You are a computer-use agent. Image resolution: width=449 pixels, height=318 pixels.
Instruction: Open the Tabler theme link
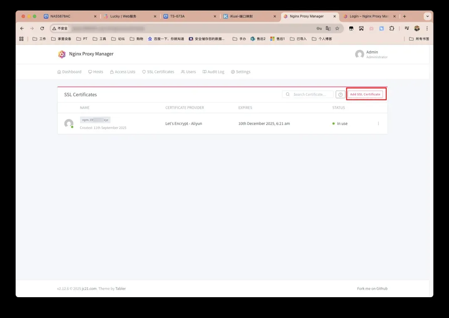pyautogui.click(x=121, y=288)
